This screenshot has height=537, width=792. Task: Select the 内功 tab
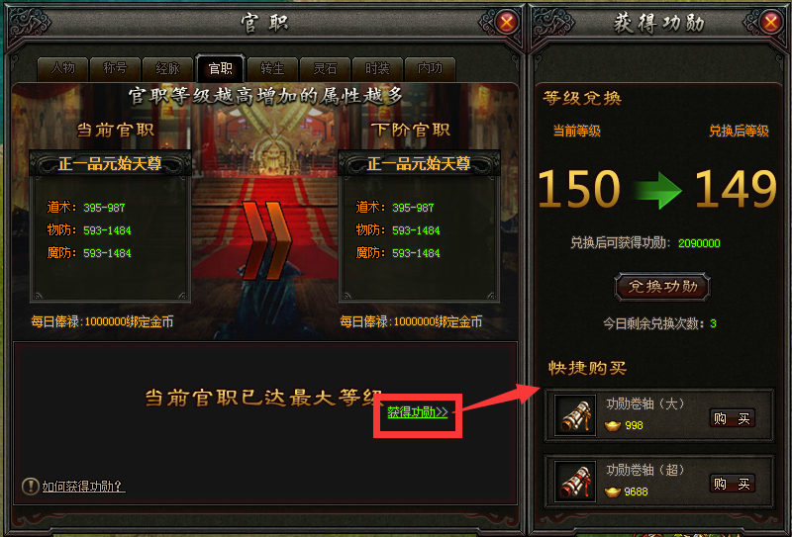click(431, 68)
